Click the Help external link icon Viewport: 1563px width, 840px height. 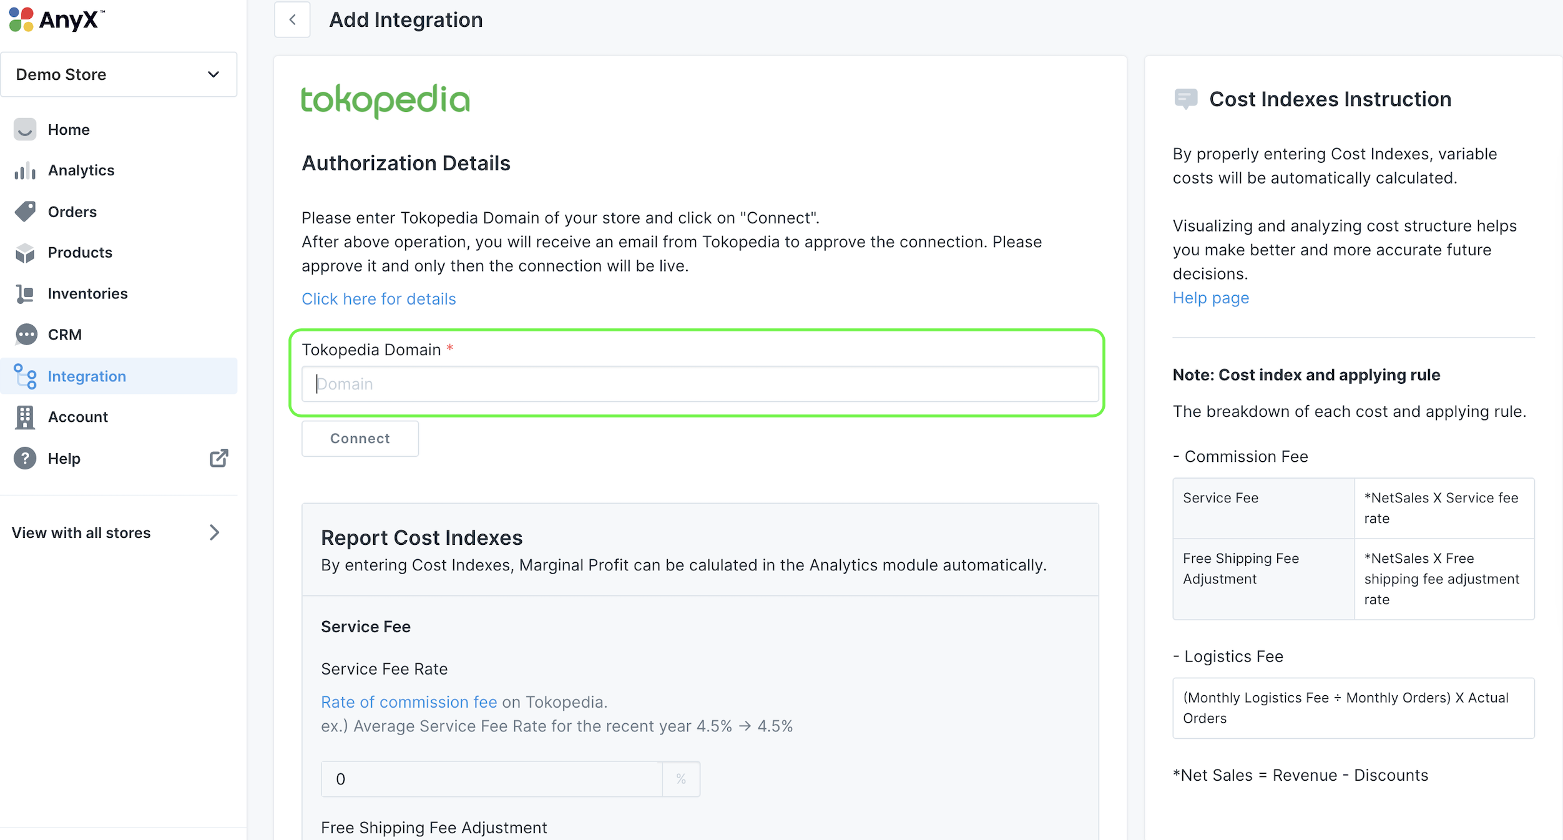219,458
